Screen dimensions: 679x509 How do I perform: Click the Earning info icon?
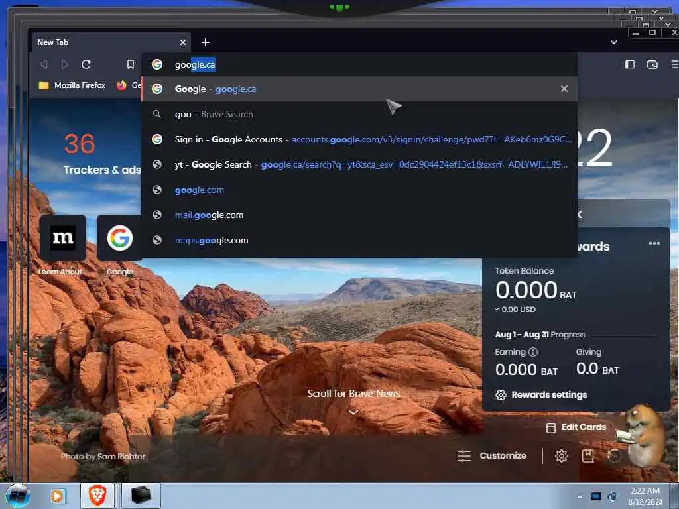tap(533, 352)
